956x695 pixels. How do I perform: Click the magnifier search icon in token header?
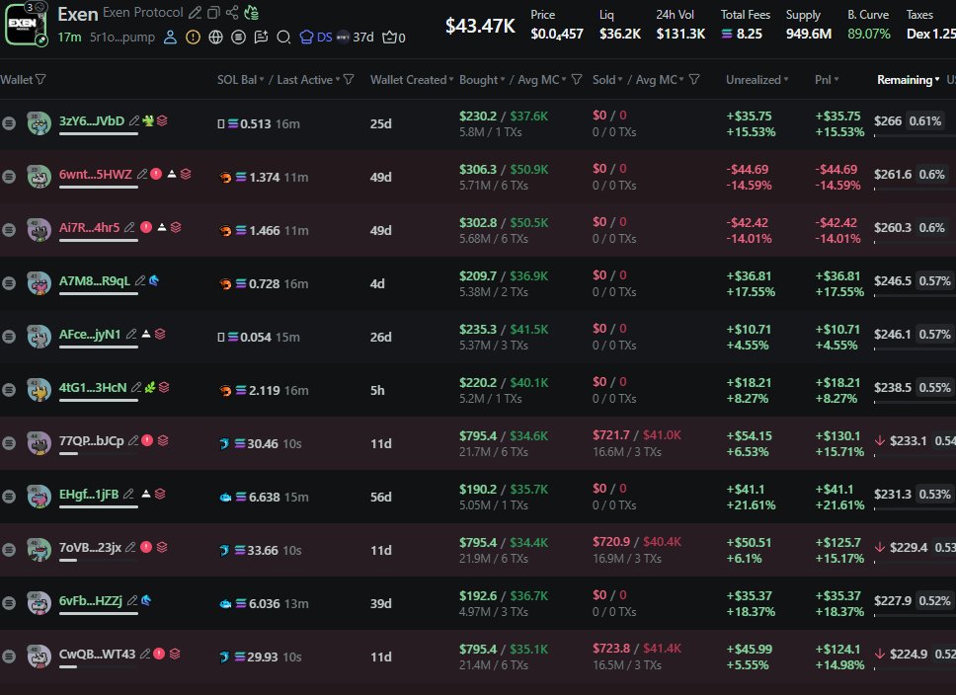283,38
